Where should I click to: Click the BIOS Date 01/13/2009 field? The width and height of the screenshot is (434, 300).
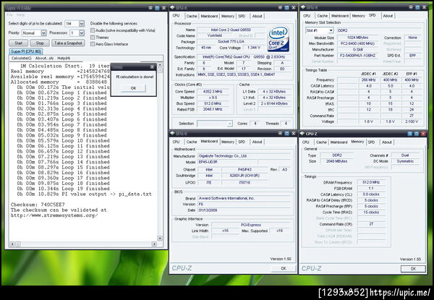pyautogui.click(x=244, y=210)
